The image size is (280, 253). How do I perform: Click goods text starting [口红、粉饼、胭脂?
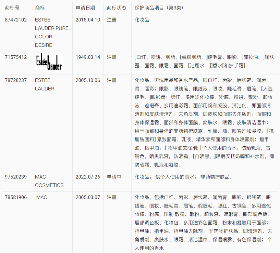[x=204, y=61]
